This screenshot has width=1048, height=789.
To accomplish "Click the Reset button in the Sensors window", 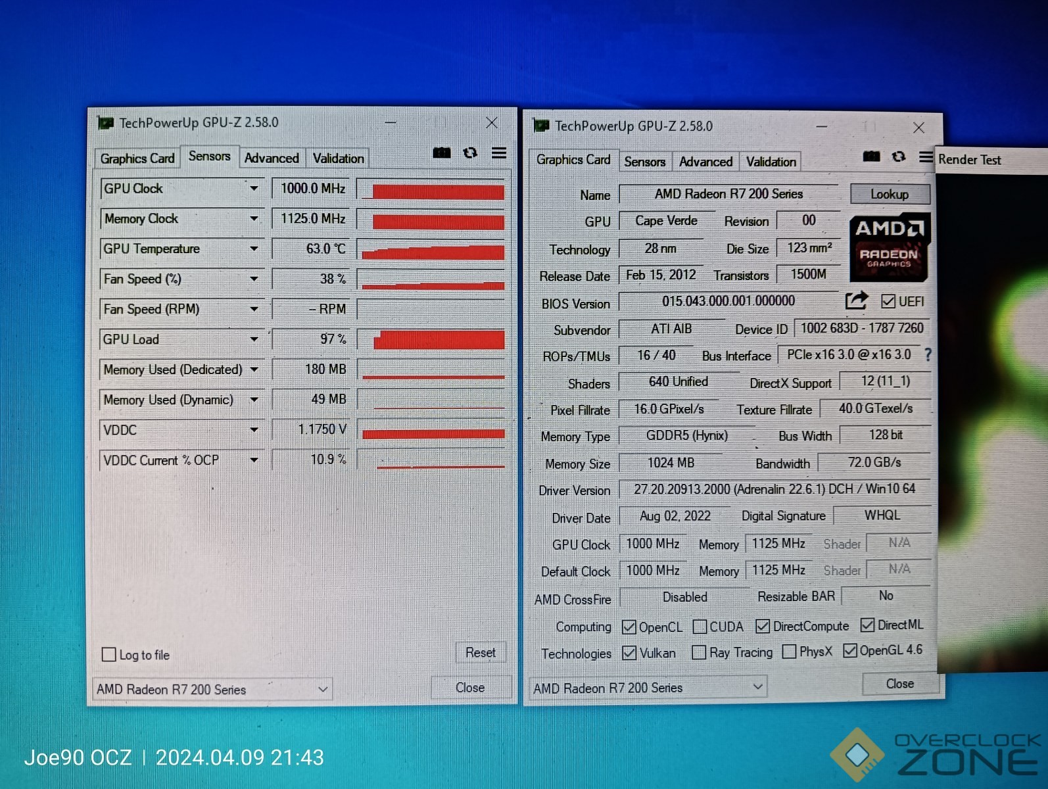I will (x=481, y=652).
